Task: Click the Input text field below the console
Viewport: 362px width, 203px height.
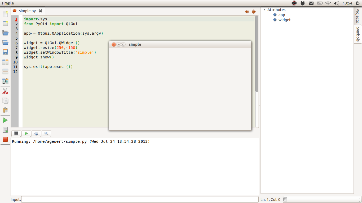Action: 140,200
